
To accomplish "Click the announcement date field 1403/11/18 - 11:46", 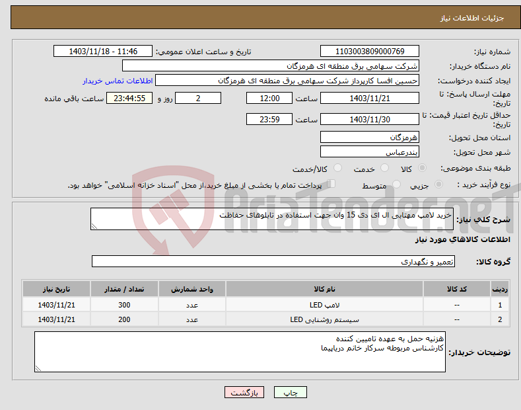I will [x=103, y=52].
